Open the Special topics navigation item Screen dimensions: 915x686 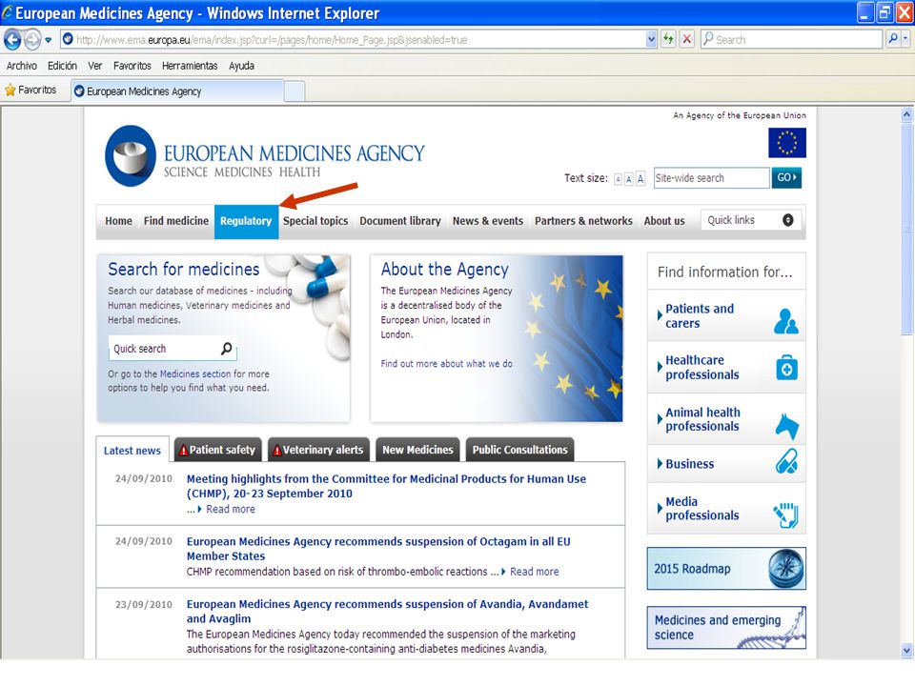[x=315, y=221]
